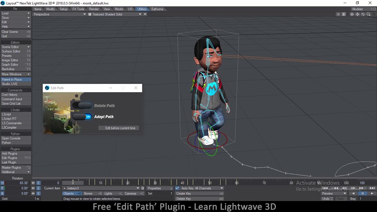Play animation forward

click(372, 193)
